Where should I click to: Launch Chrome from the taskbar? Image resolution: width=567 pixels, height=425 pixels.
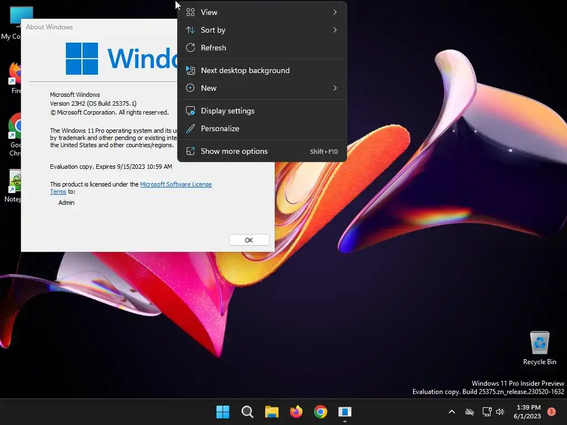click(x=321, y=412)
